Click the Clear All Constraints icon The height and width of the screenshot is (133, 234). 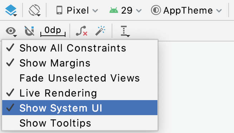click(x=82, y=31)
